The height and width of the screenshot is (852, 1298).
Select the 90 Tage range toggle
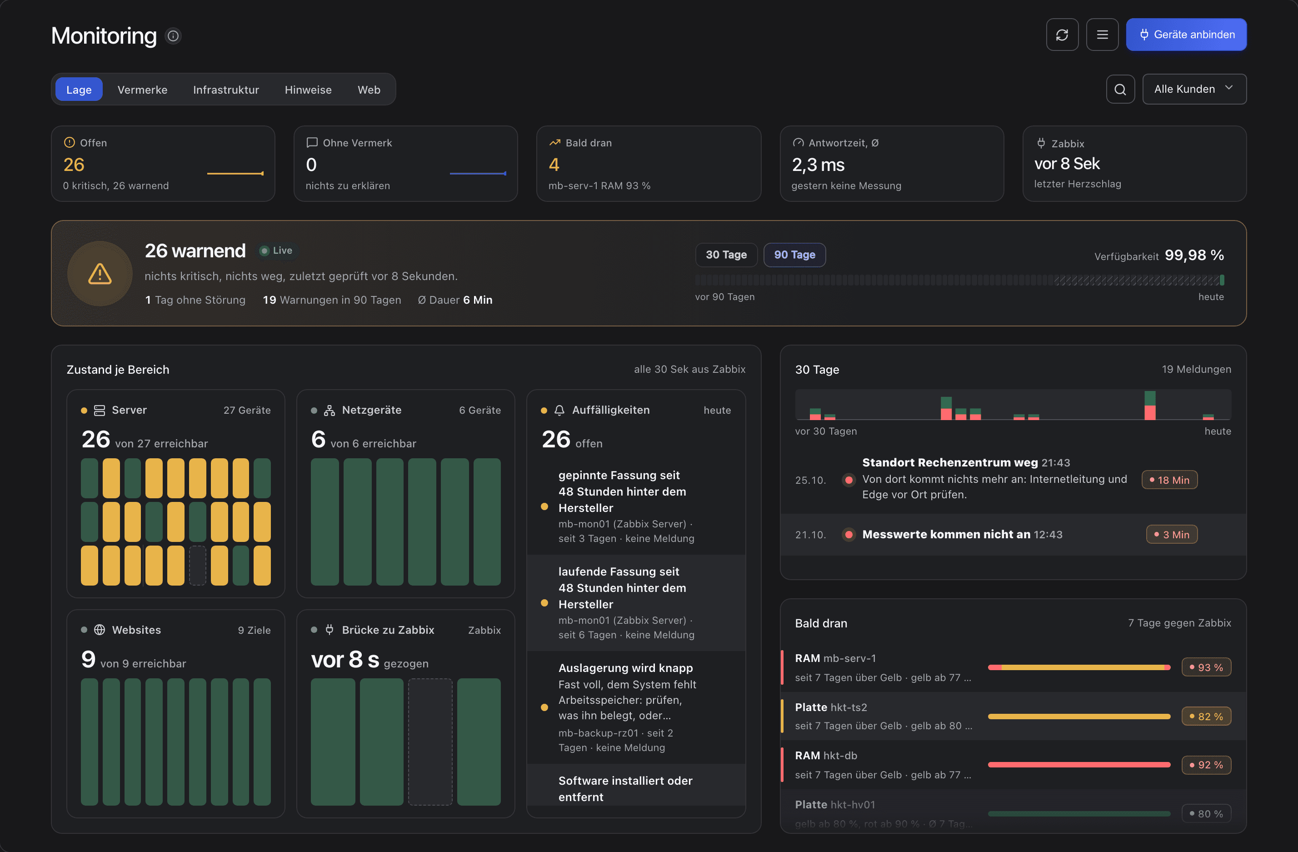click(x=794, y=255)
